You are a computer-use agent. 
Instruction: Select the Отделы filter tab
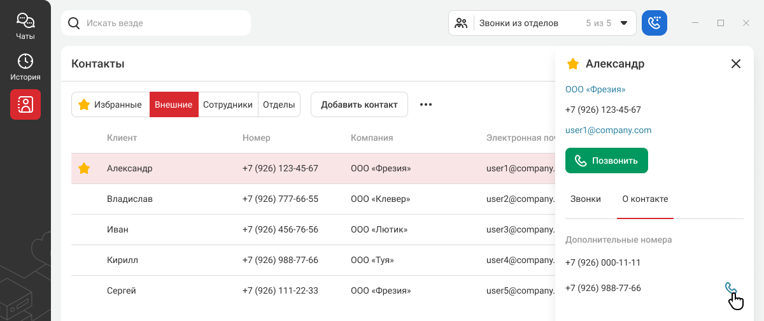[279, 104]
